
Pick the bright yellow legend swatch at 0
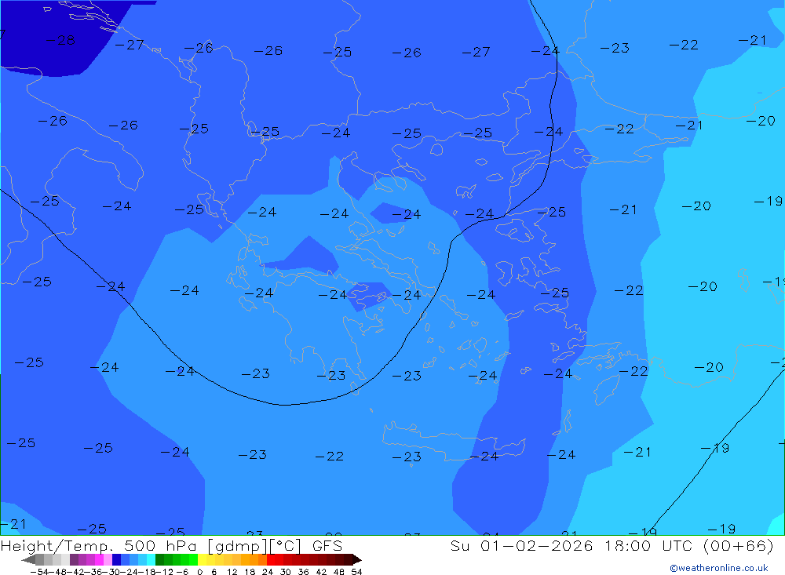tap(203, 559)
